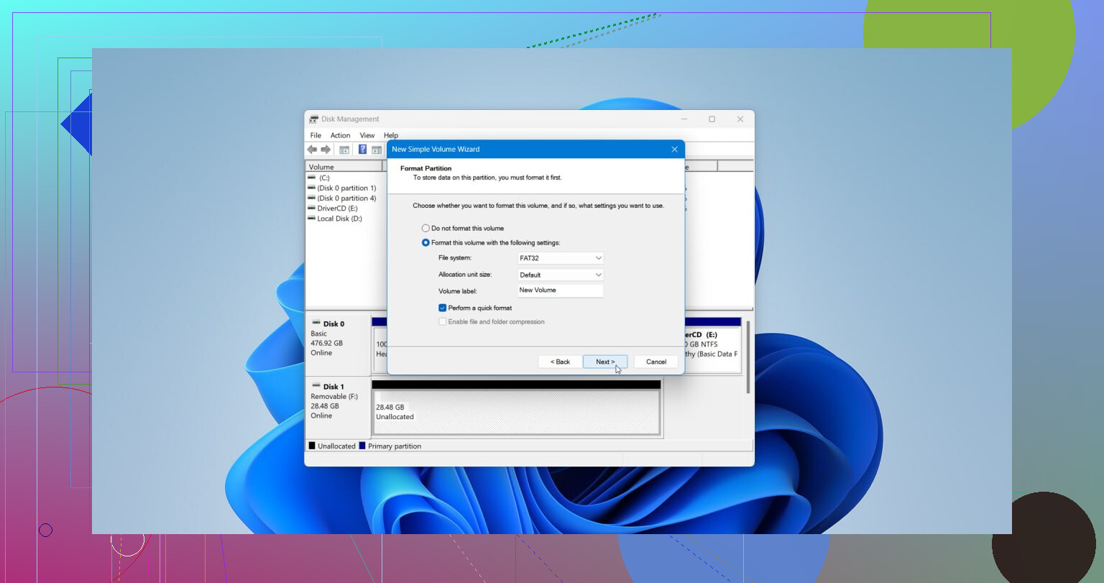Click the Disk Management title bar icon
The height and width of the screenshot is (583, 1104).
click(x=314, y=119)
